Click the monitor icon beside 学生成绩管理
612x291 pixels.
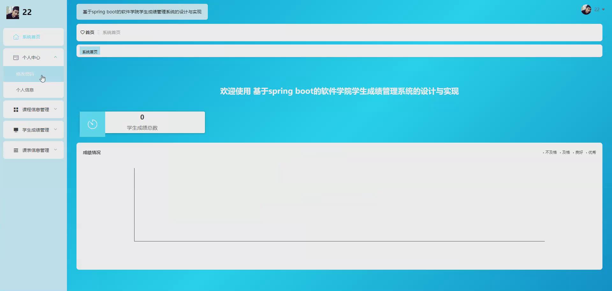[16, 130]
